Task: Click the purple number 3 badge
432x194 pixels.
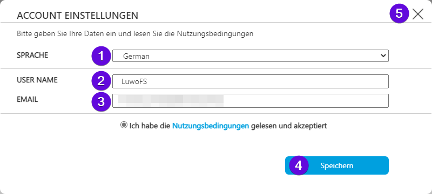Action: coord(101,101)
